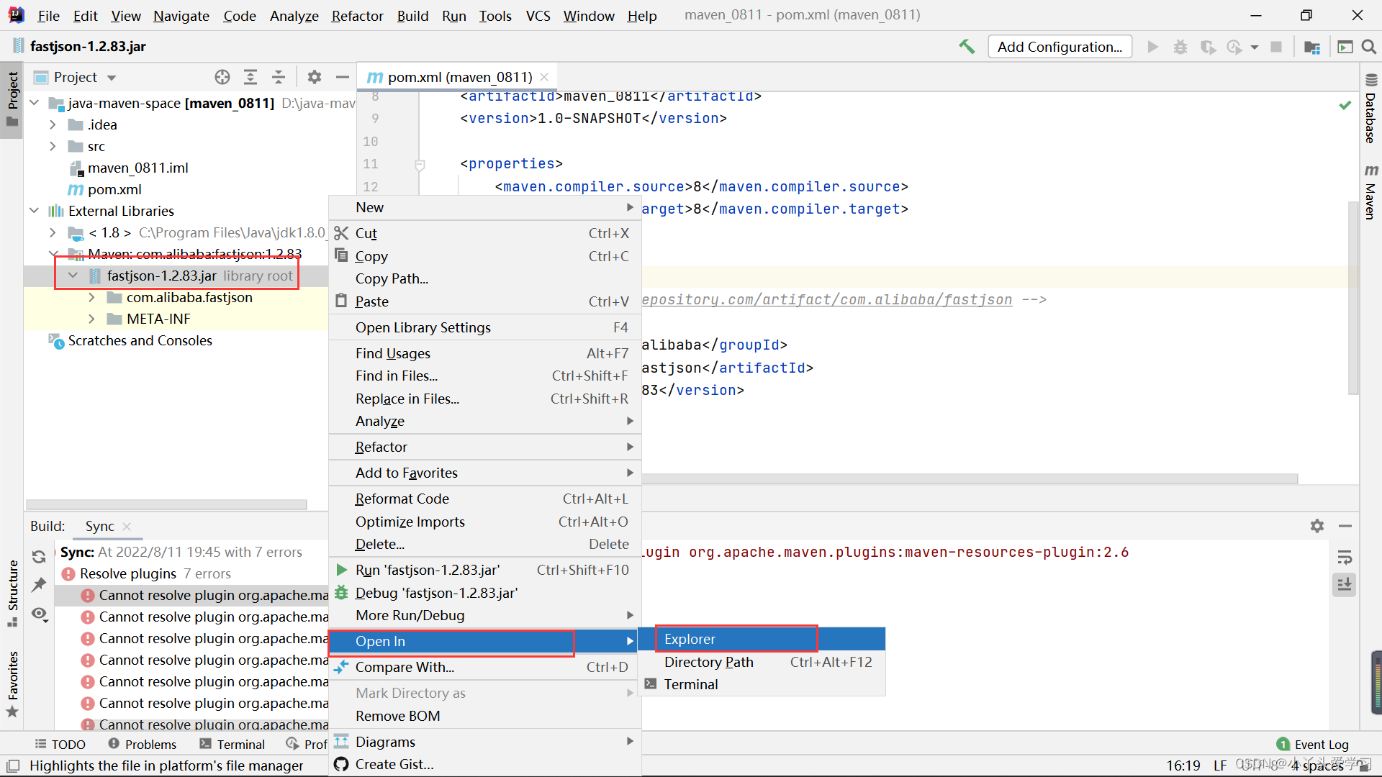Open the Maven tool window
This screenshot has height=777, width=1382.
click(1370, 191)
